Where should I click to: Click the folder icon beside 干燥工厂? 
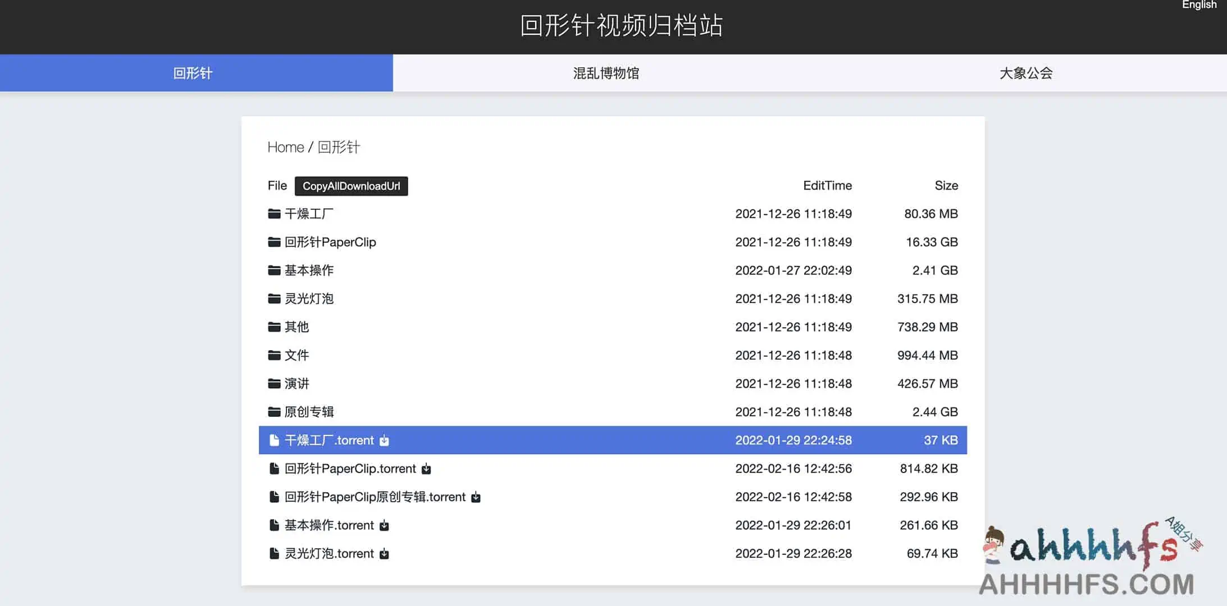[x=273, y=213]
